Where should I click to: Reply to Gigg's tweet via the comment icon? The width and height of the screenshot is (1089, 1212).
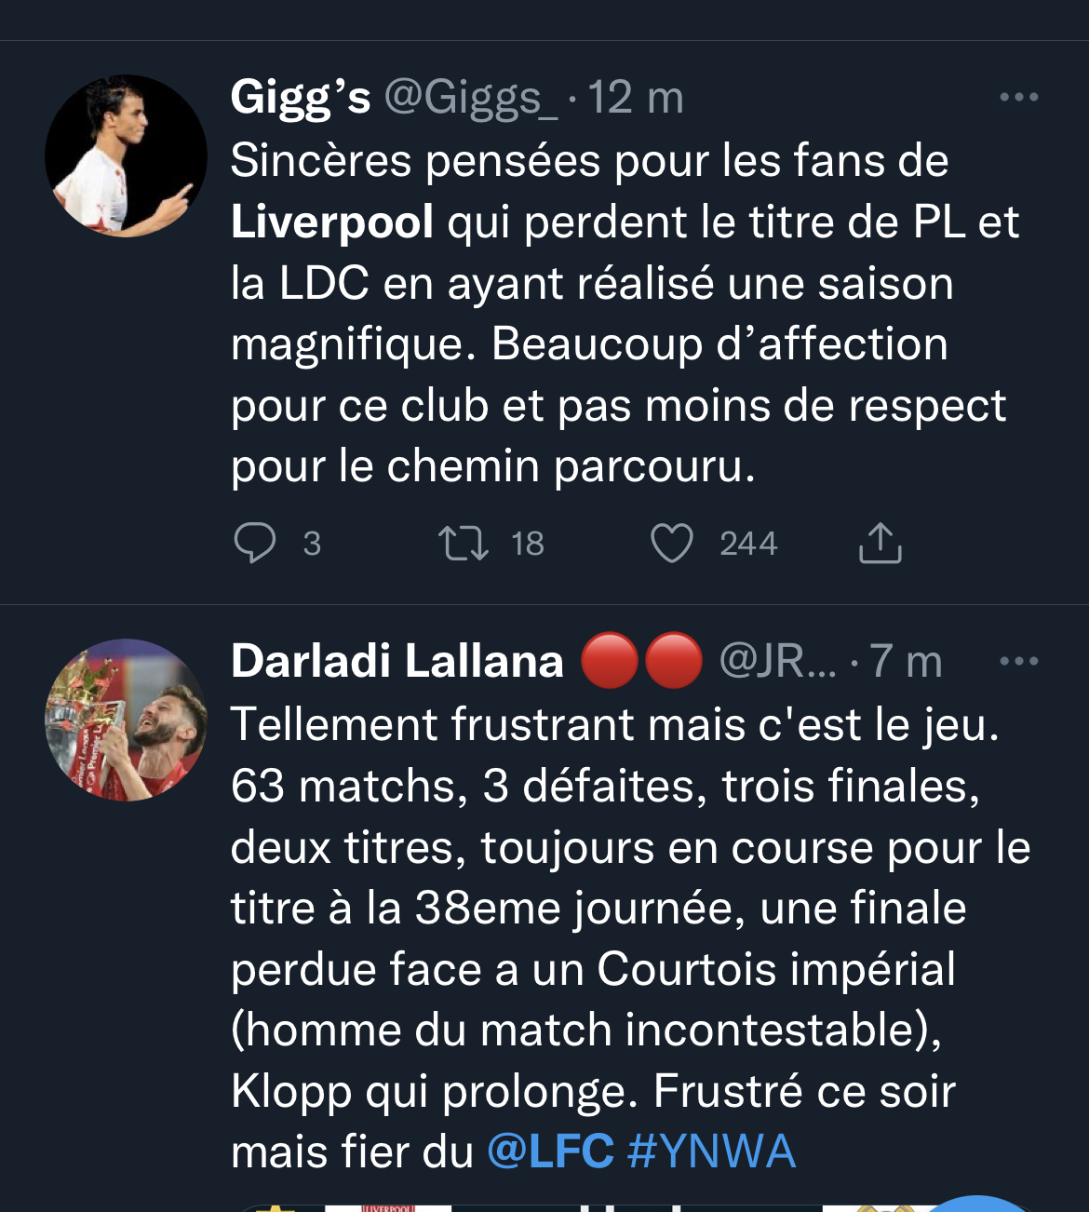pyautogui.click(x=254, y=544)
